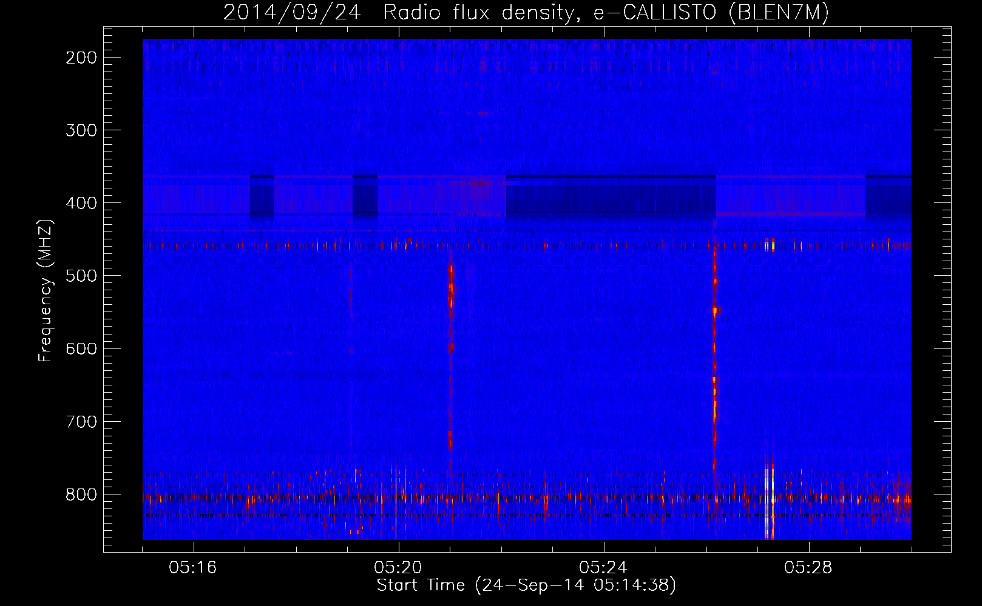Click the 400 frequency tick label

tap(81, 202)
